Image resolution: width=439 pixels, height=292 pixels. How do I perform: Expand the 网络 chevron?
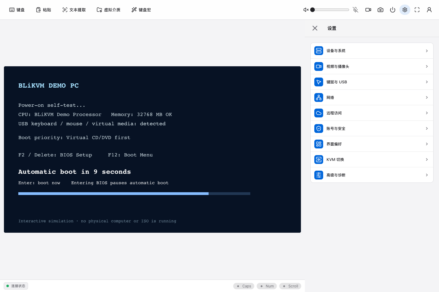(x=427, y=97)
